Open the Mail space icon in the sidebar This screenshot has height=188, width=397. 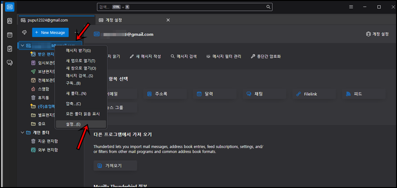(x=9, y=7)
